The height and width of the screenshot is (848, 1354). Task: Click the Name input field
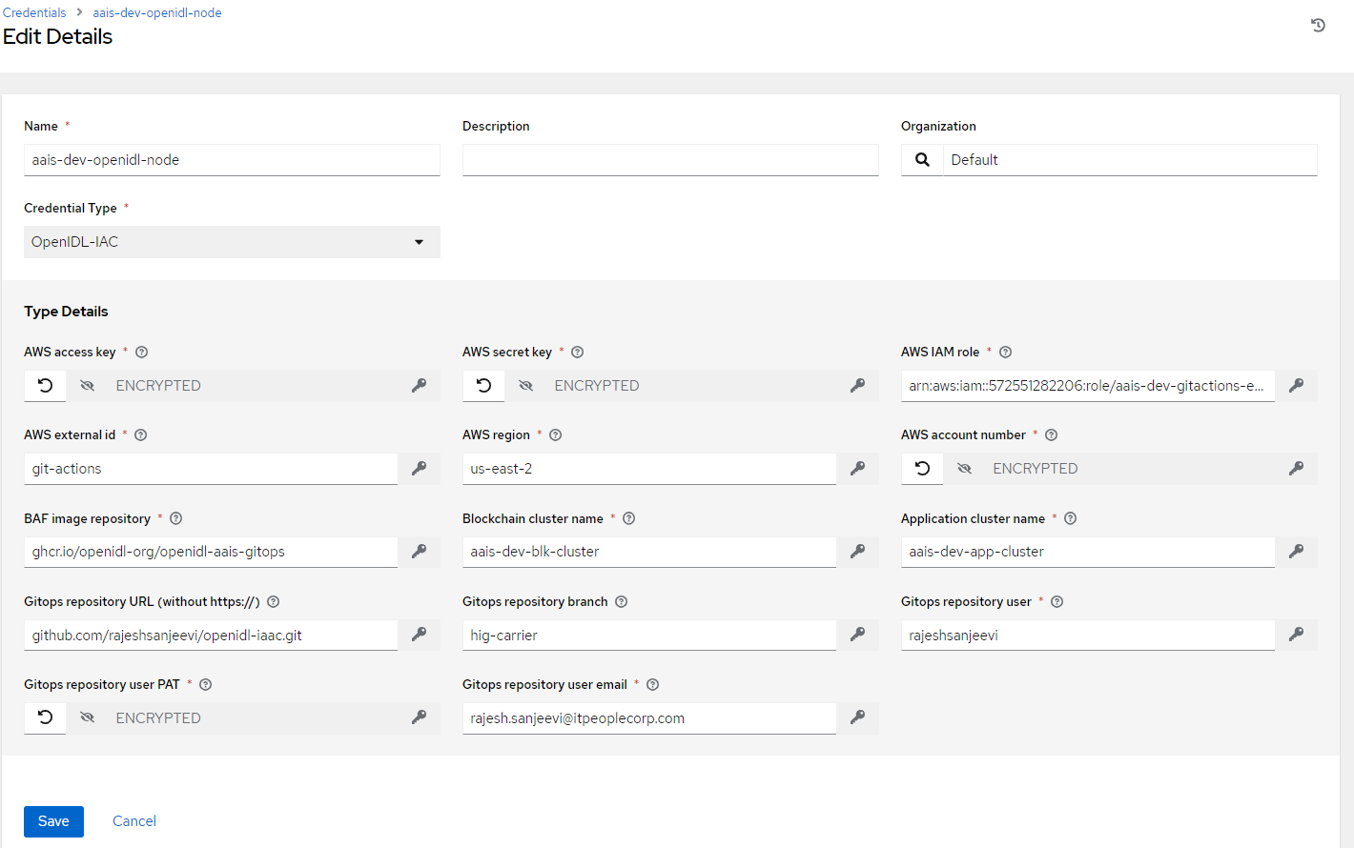click(232, 160)
